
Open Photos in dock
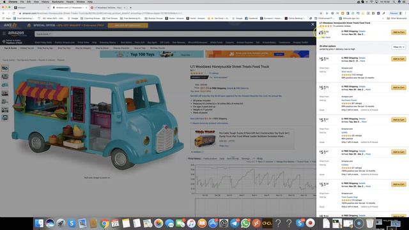click(x=158, y=223)
